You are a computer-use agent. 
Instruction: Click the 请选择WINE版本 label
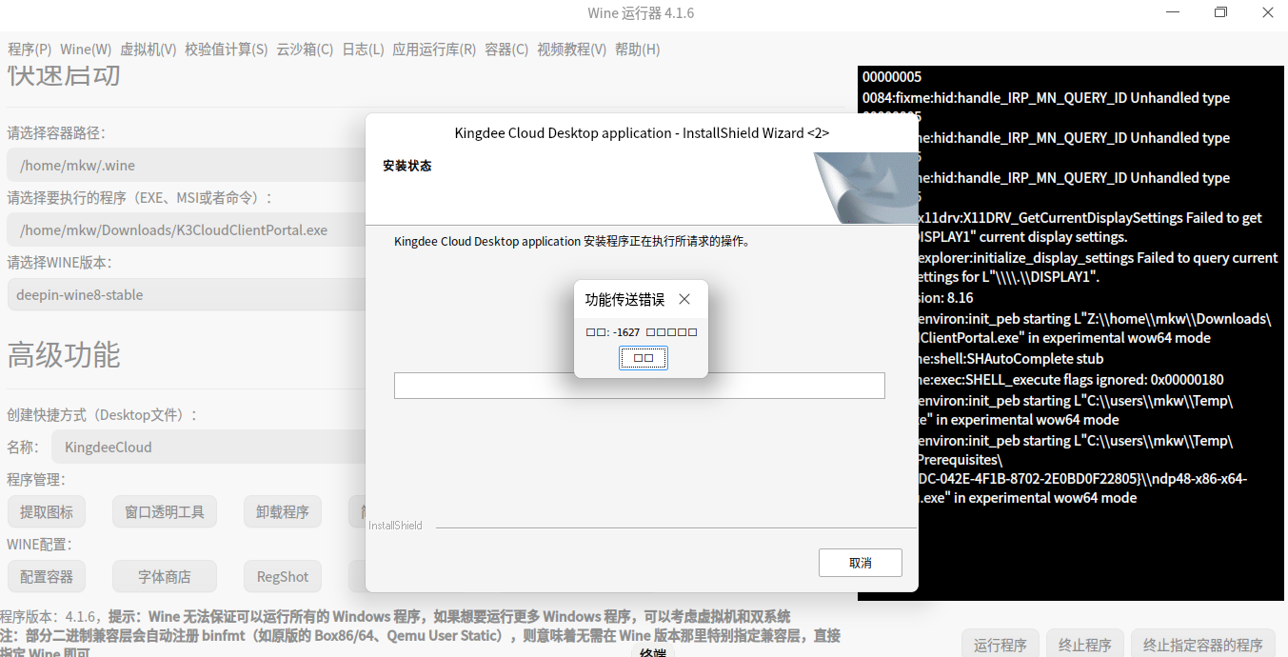(x=59, y=263)
